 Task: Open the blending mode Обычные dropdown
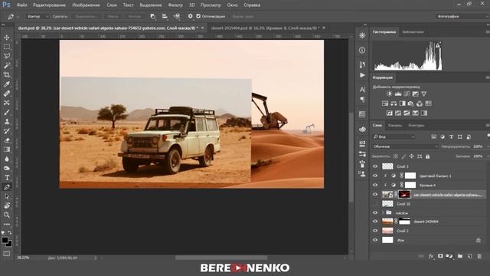tap(405, 146)
